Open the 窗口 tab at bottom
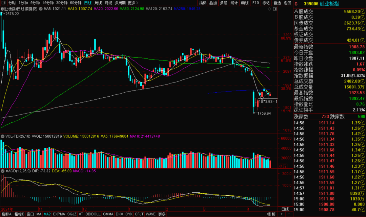Image resolution: width=366 pixels, height=217 pixels. click(x=30, y=214)
